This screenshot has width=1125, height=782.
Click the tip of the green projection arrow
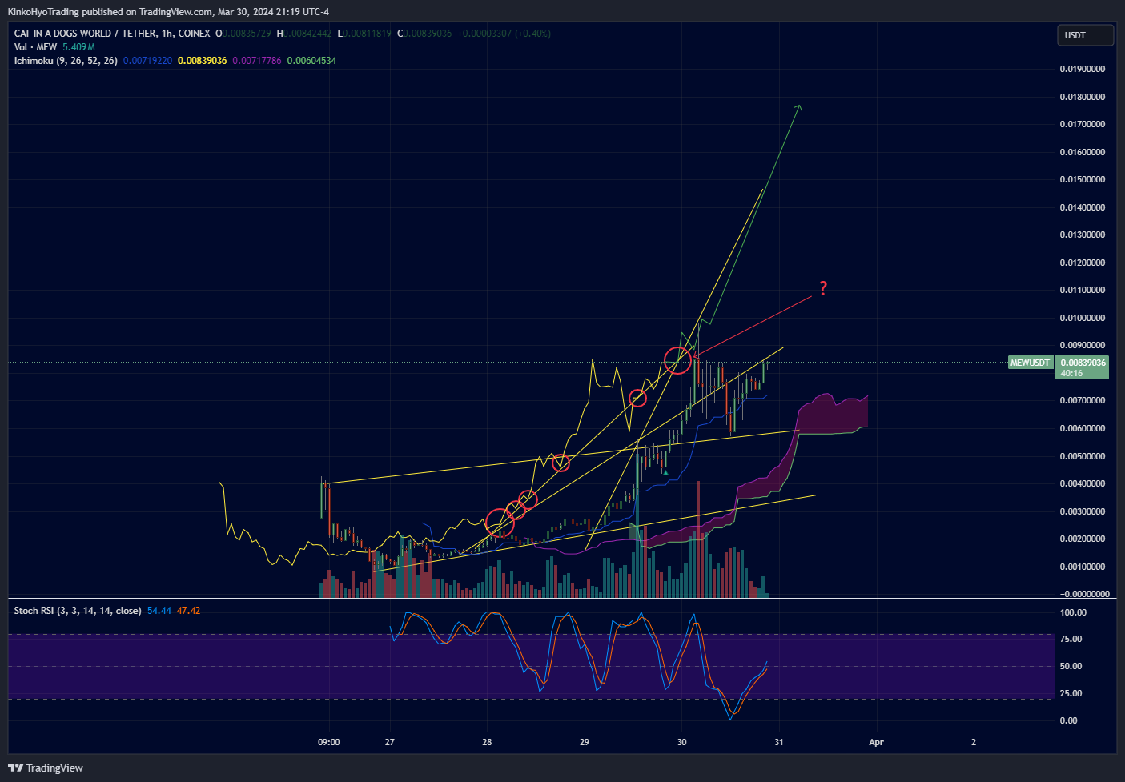(799, 106)
